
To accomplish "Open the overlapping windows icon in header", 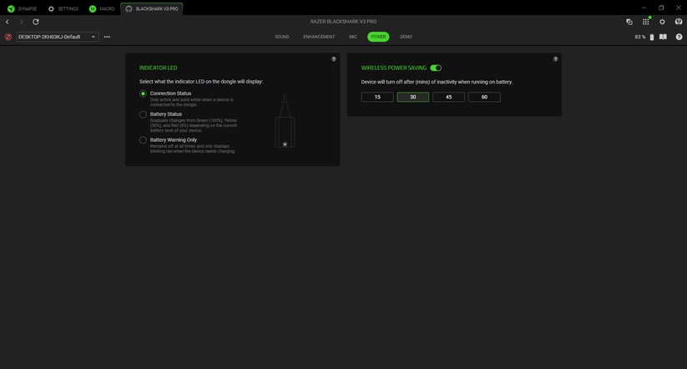I will coord(629,22).
